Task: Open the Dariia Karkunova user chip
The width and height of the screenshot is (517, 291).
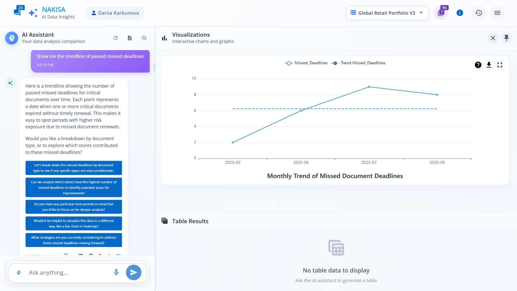Action: (x=115, y=13)
